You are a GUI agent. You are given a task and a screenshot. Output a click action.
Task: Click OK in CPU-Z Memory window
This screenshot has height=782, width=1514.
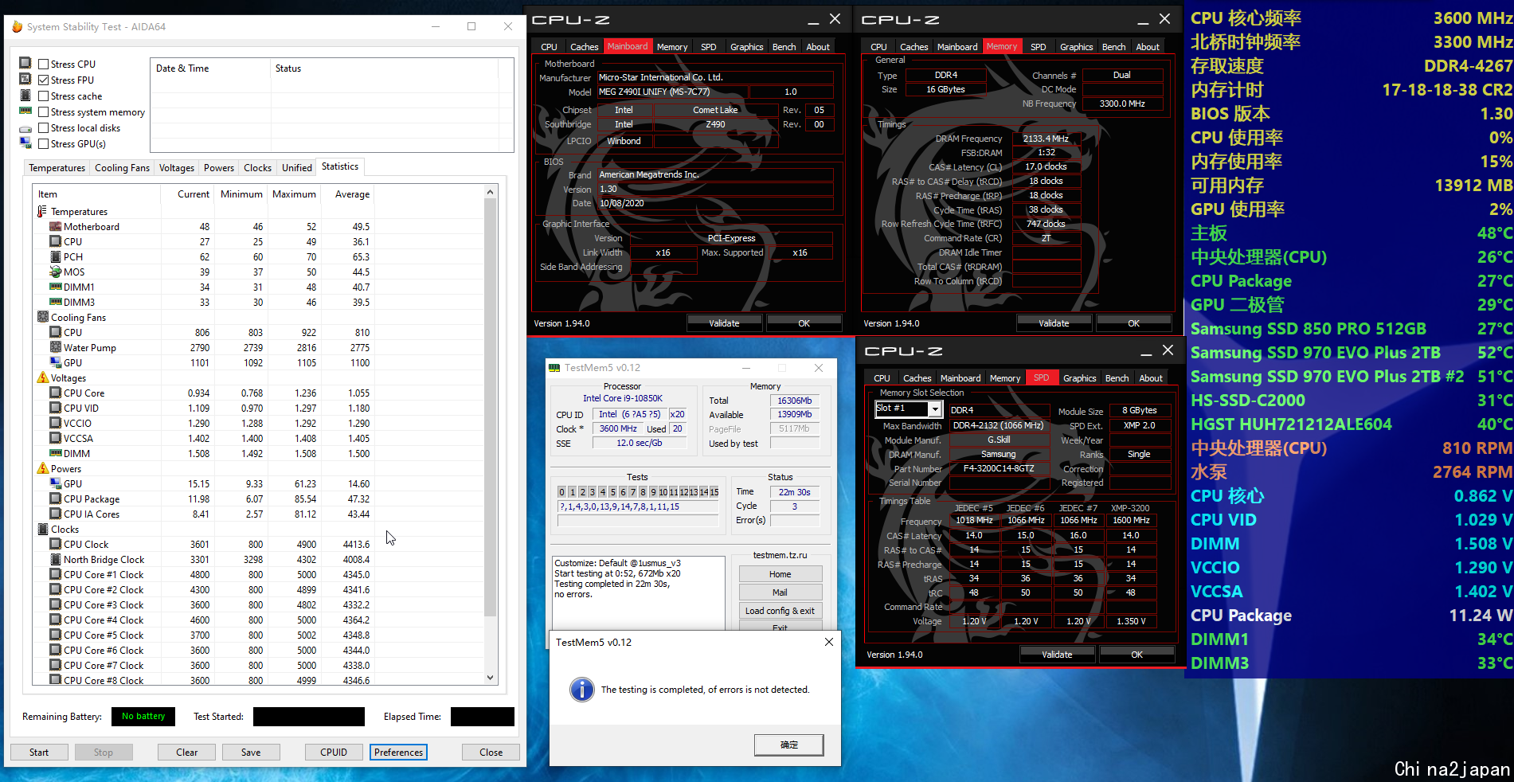click(x=1133, y=323)
